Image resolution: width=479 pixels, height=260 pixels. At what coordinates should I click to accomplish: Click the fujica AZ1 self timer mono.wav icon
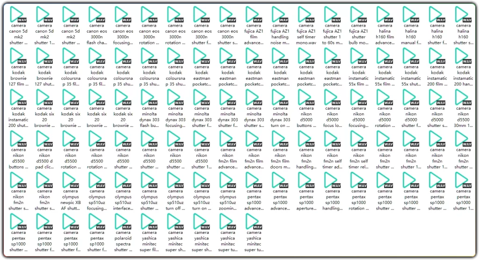coord(306,14)
